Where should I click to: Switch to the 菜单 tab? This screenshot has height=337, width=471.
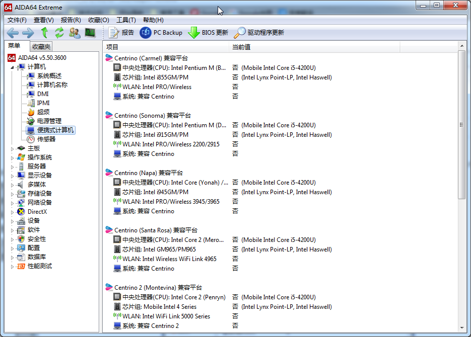pyautogui.click(x=14, y=46)
